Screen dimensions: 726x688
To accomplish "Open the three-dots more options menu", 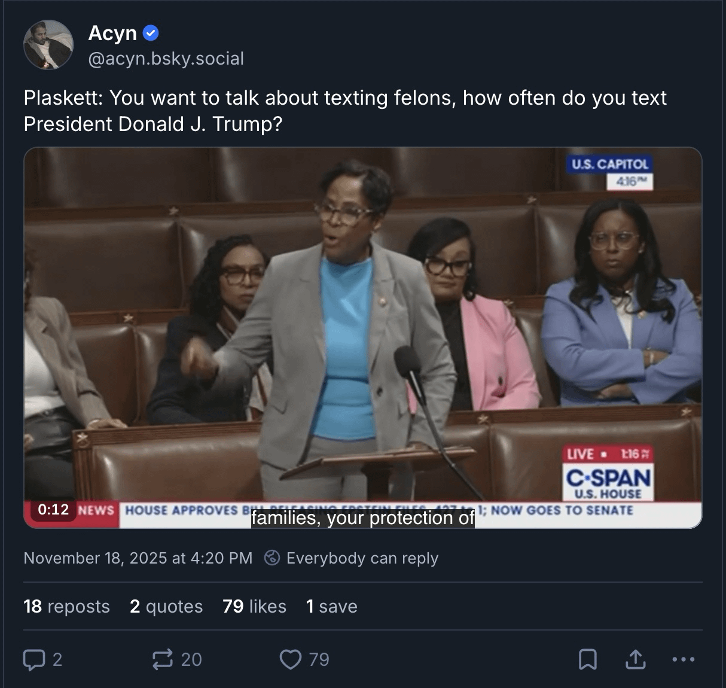I will [684, 659].
